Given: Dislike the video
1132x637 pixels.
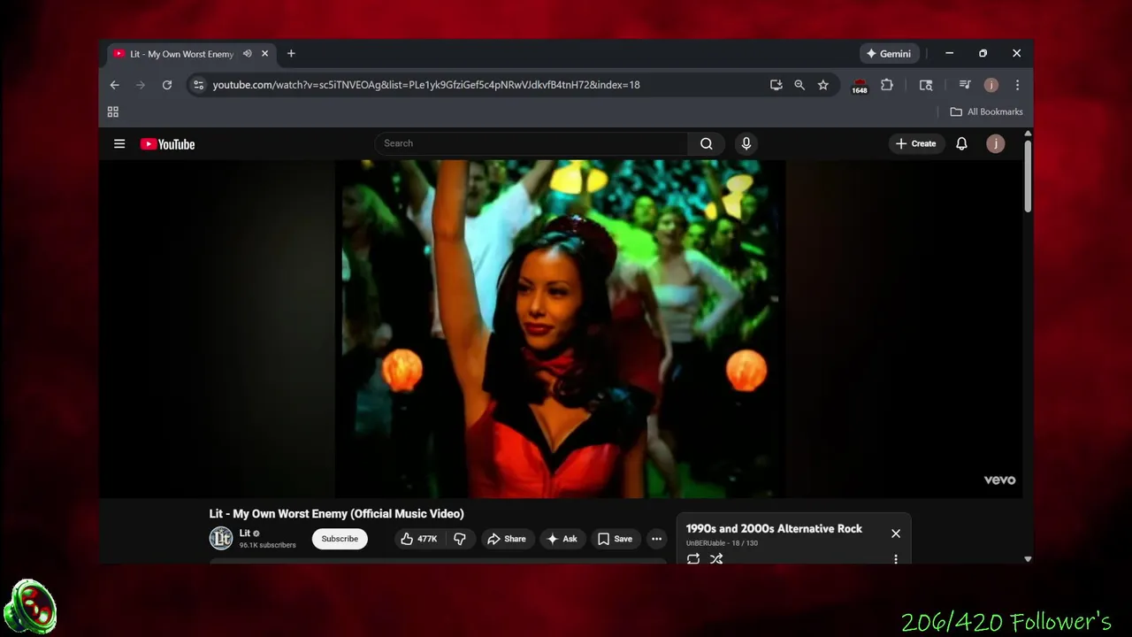Looking at the screenshot, I should tap(460, 539).
